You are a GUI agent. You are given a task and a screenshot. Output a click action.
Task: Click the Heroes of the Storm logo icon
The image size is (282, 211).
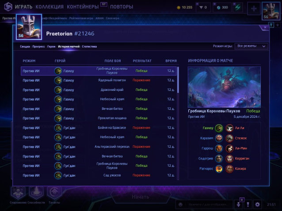(x=8, y=7)
